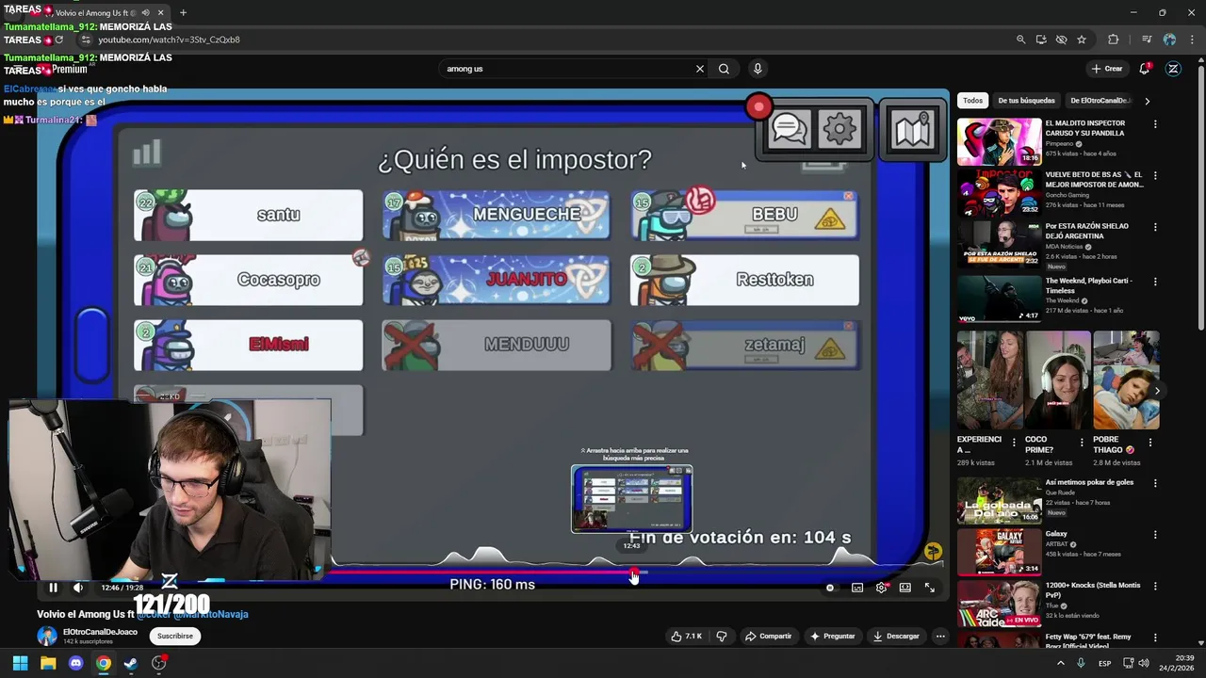Show hidden system tray icons
This screenshot has height=678, width=1206.
click(1061, 663)
